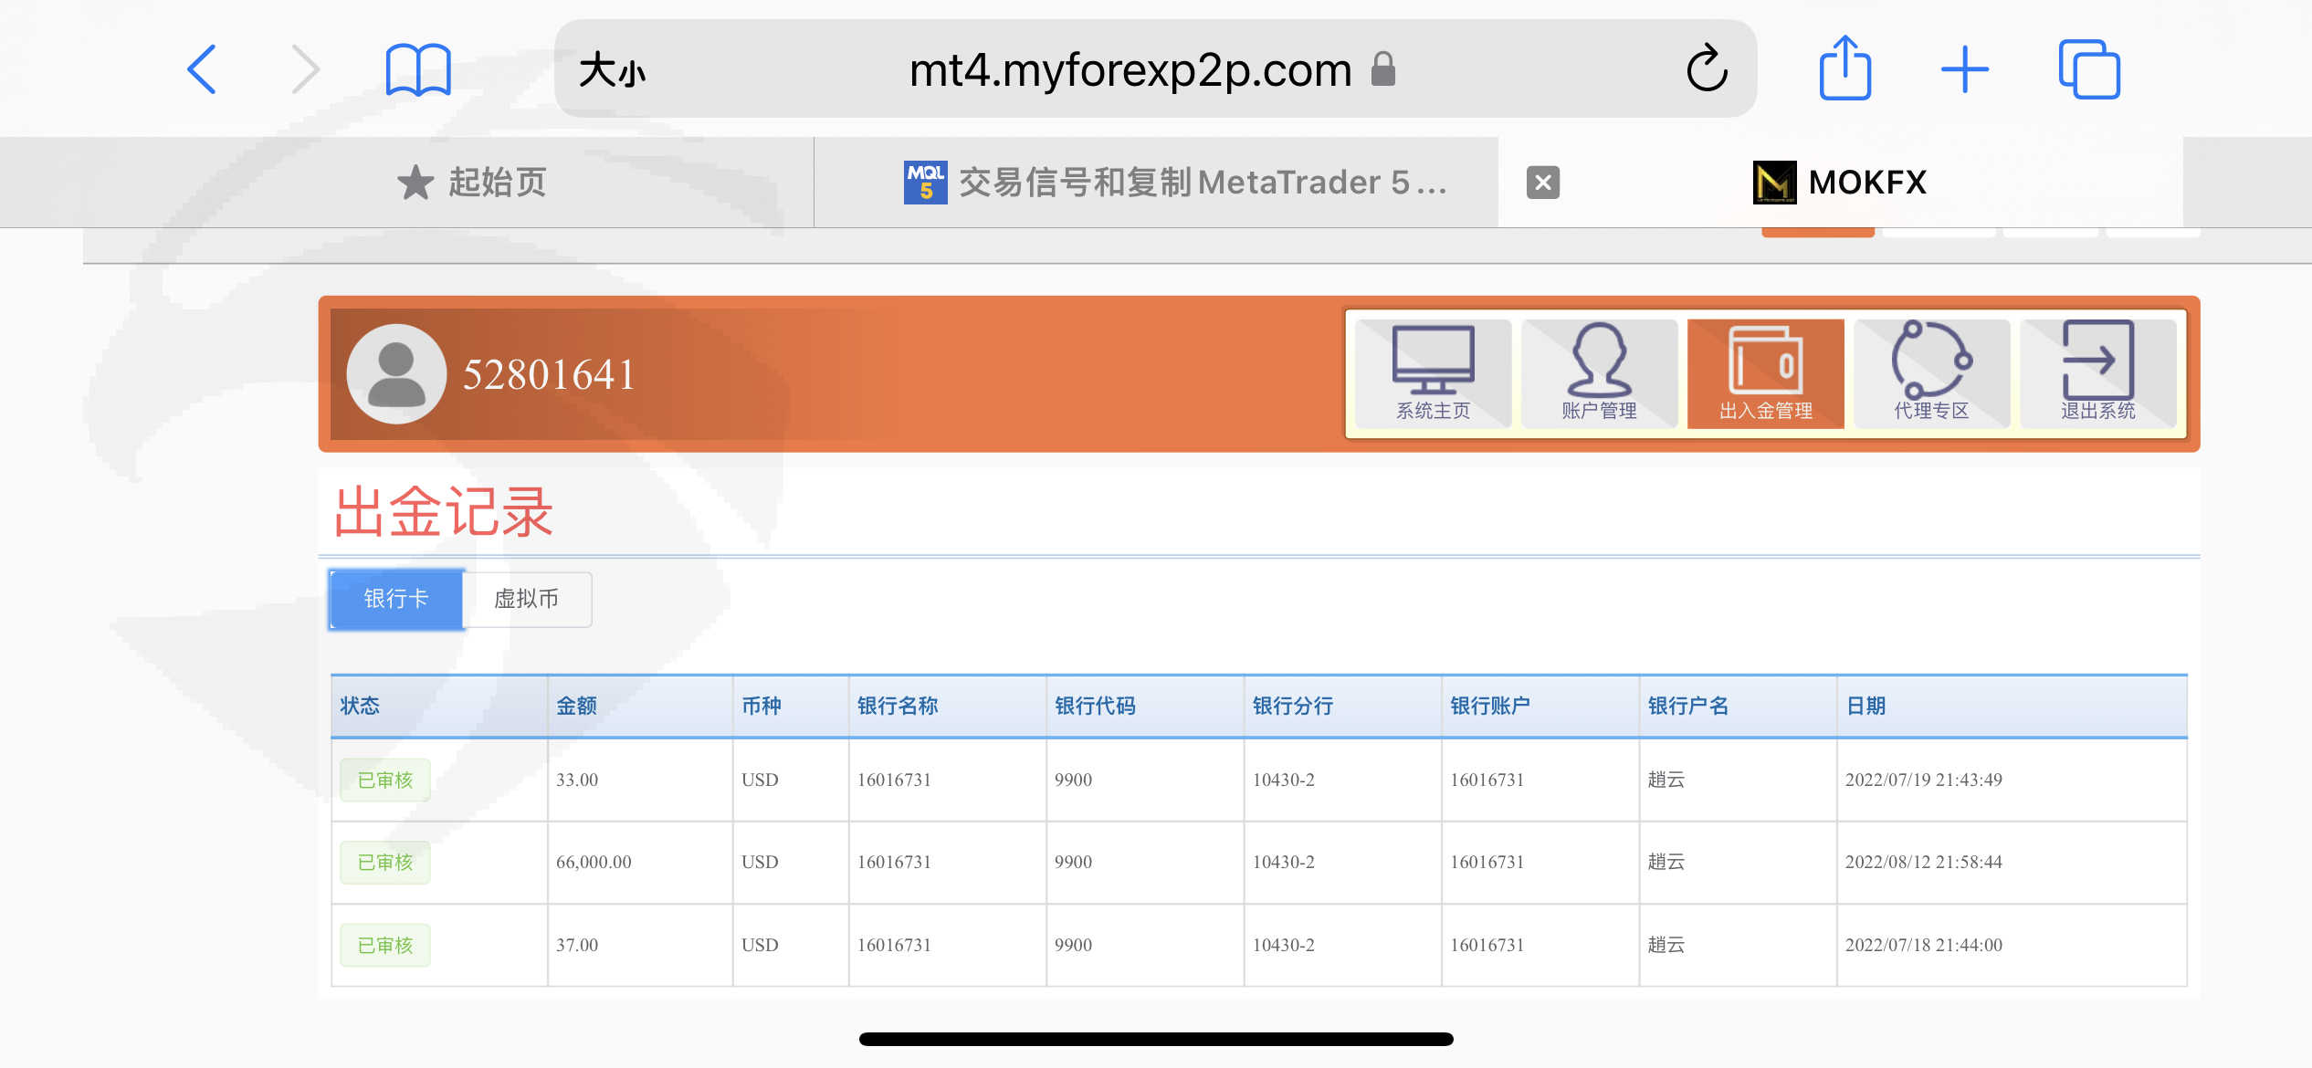Select the MOKFX tab
The height and width of the screenshot is (1068, 2312).
[1840, 182]
